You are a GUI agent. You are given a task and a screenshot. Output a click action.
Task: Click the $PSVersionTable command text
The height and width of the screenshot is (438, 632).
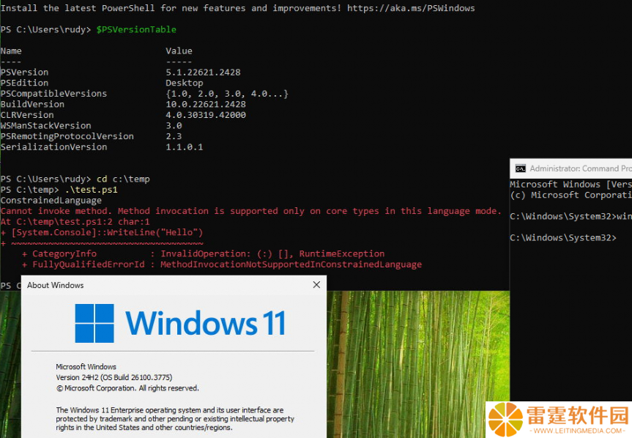click(136, 29)
